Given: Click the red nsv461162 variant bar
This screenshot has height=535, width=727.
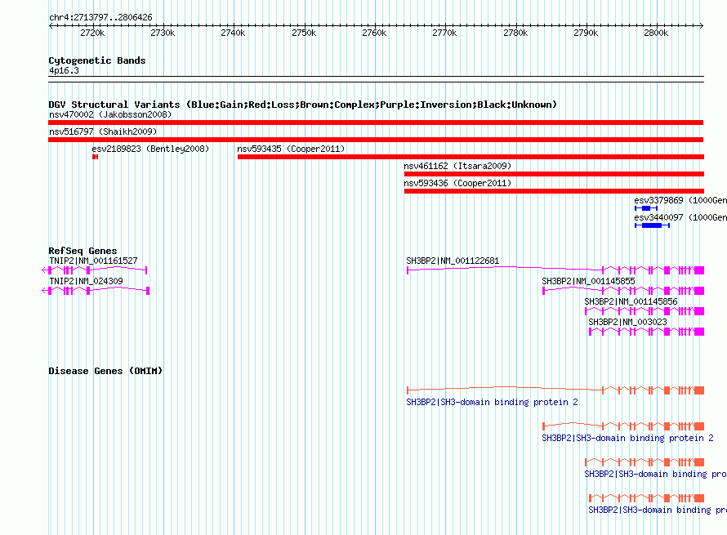Looking at the screenshot, I should [554, 174].
